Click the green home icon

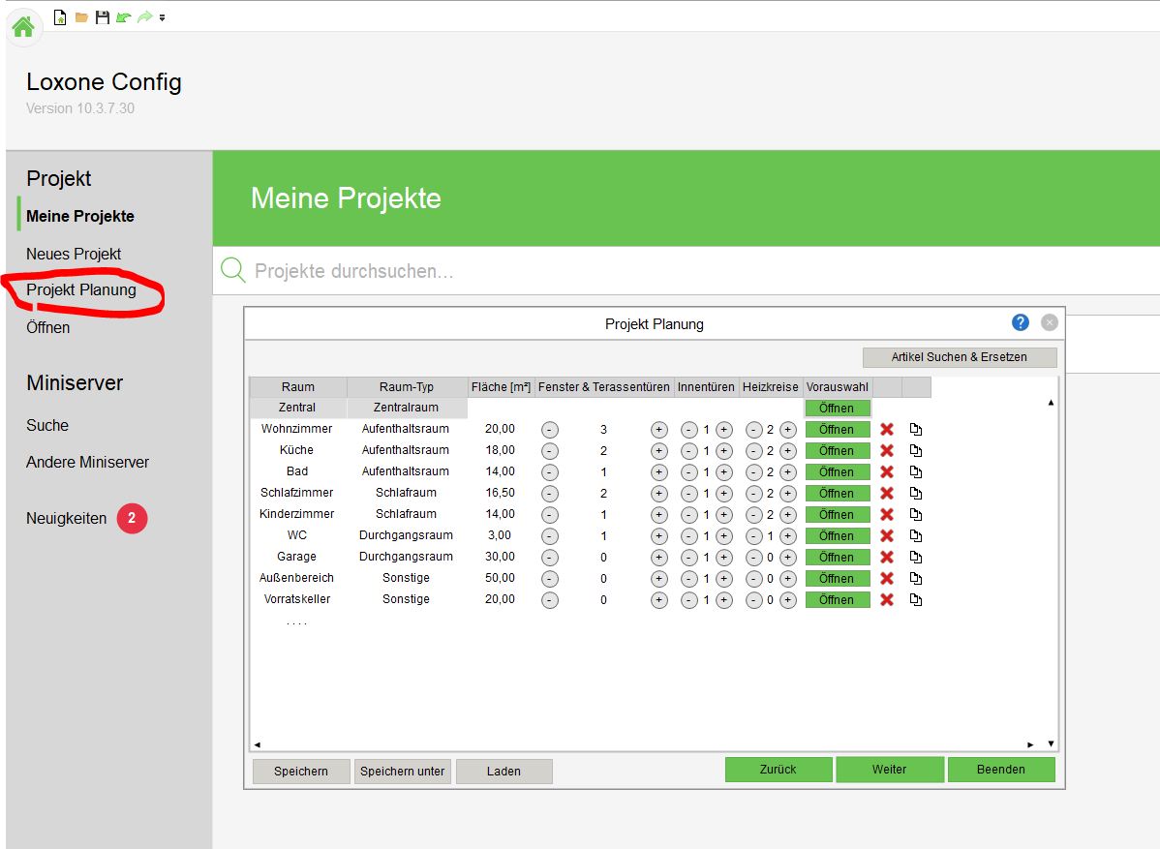point(23,27)
